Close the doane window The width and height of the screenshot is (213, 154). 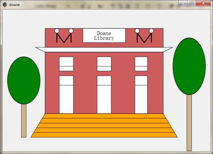pos(203,3)
